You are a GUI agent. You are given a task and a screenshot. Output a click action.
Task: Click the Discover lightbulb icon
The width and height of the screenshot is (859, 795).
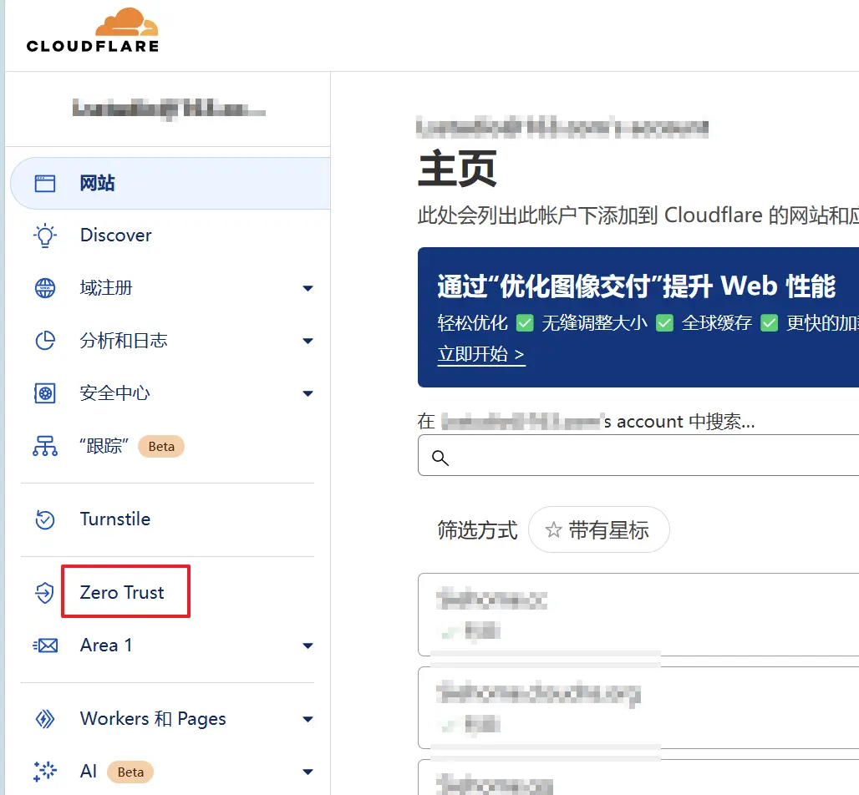[x=45, y=235]
